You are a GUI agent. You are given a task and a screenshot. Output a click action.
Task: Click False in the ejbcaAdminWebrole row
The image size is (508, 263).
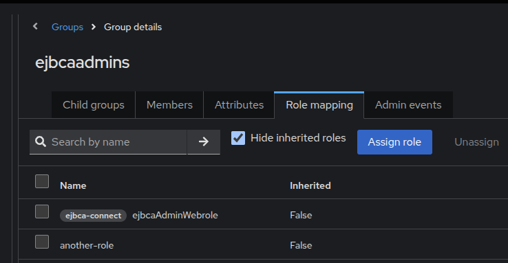pyautogui.click(x=301, y=215)
